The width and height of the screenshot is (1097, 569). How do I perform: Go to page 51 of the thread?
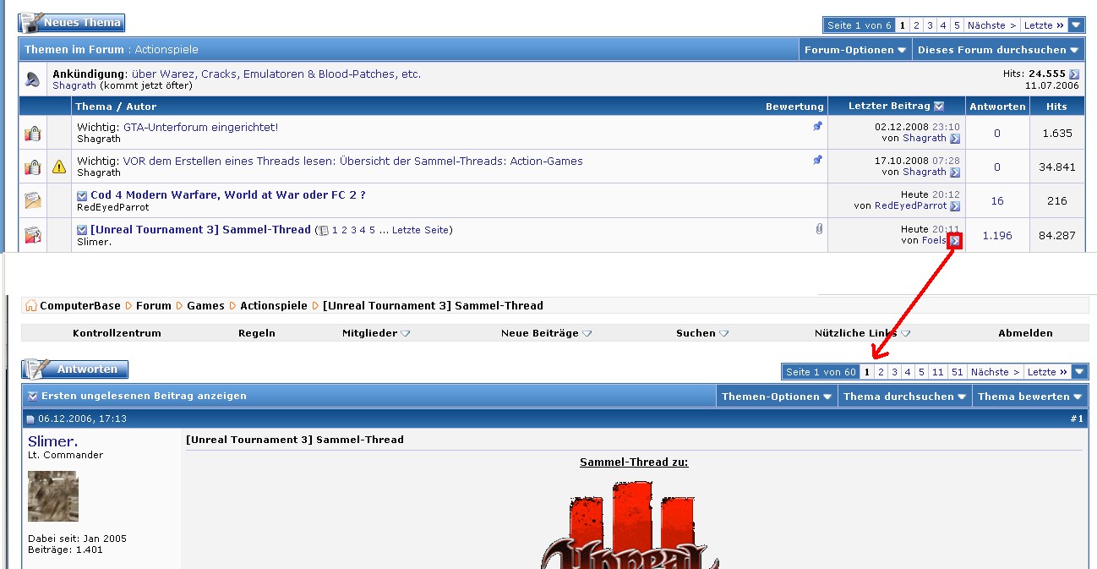[x=957, y=372]
